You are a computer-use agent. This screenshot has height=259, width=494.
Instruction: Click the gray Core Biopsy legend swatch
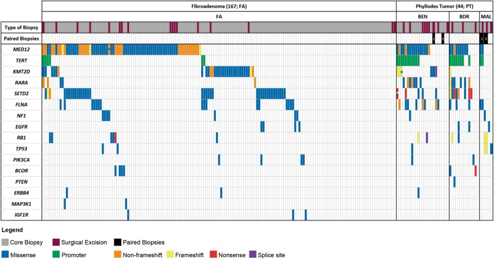point(6,242)
